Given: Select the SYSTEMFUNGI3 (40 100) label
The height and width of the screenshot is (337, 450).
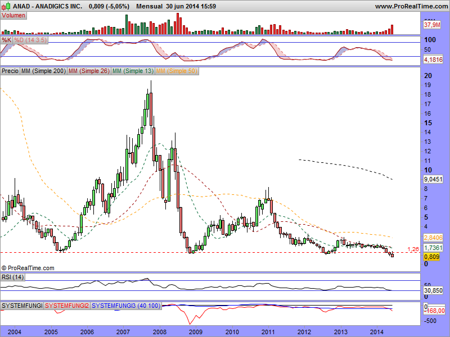Looking at the screenshot, I should [125, 306].
